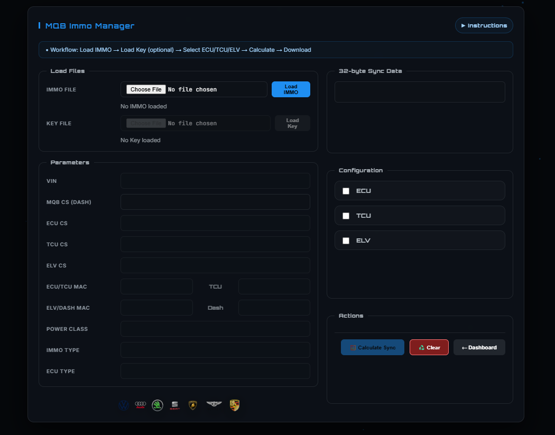Click the Load IMMO button
Screen dimensions: 555x435
click(291, 89)
